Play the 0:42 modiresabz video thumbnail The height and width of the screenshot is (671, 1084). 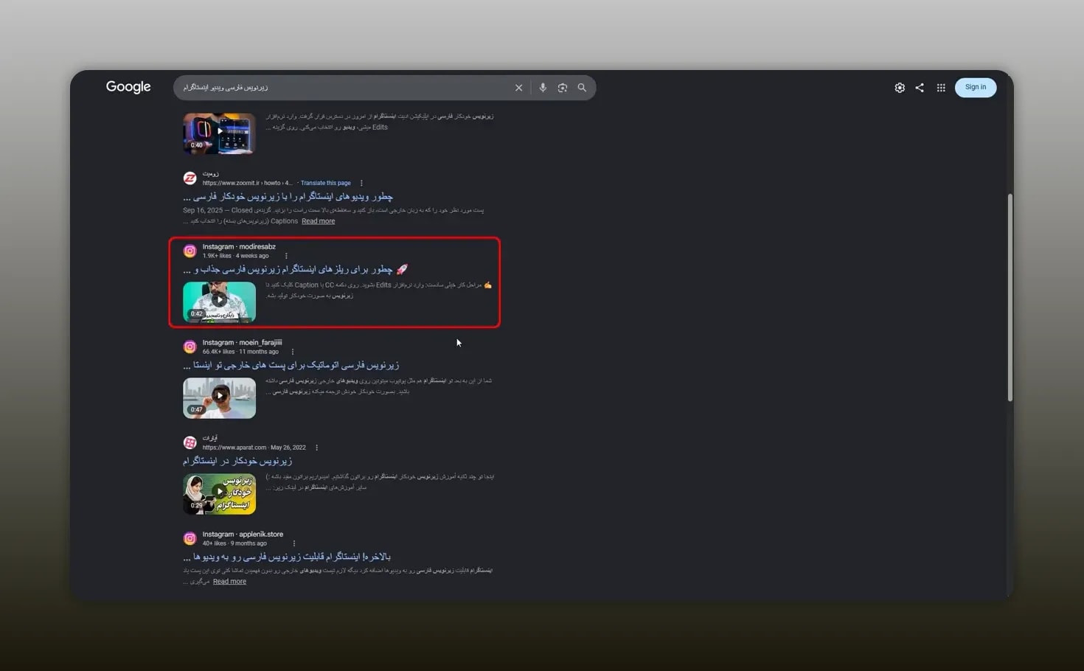(219, 302)
